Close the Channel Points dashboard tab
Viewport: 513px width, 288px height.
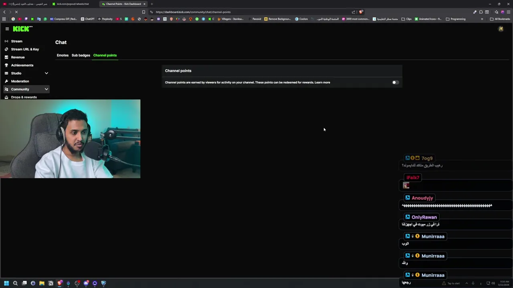tap(144, 4)
